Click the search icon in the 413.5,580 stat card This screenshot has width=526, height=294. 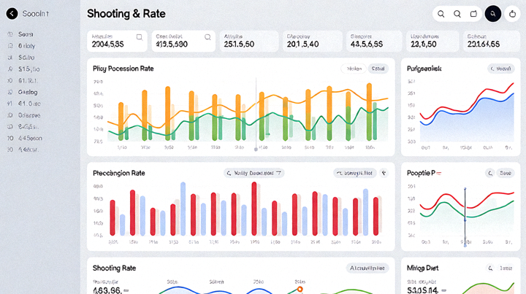click(x=207, y=37)
